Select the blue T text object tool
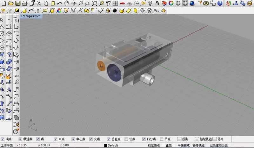 pos(2,104)
